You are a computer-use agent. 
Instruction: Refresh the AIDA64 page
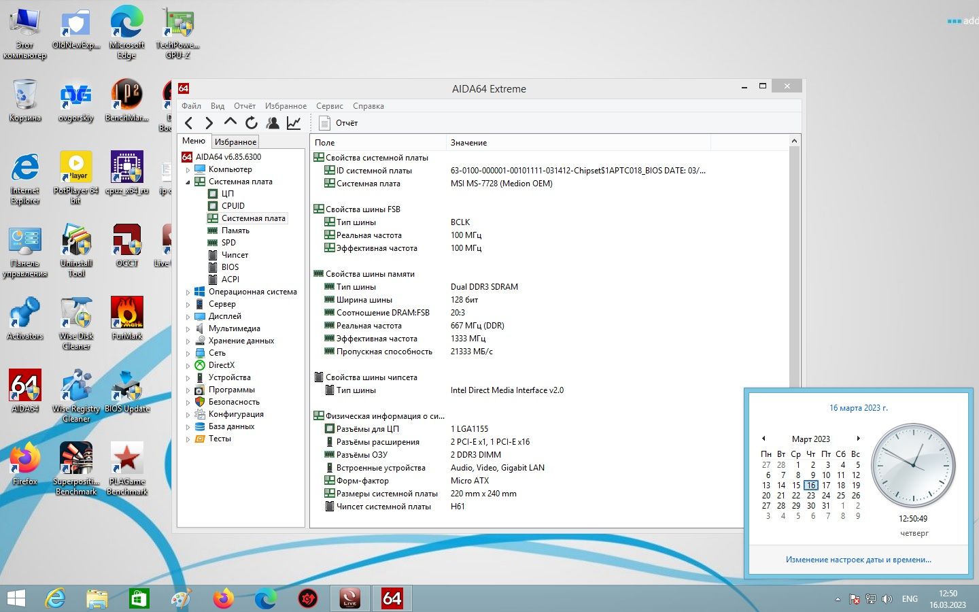click(252, 123)
